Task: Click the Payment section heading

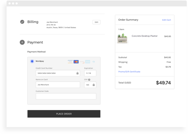Action: pos(35,42)
